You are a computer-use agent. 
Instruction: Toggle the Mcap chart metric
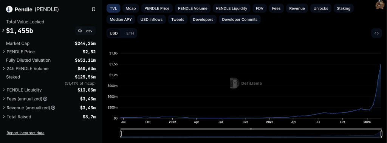coord(130,8)
